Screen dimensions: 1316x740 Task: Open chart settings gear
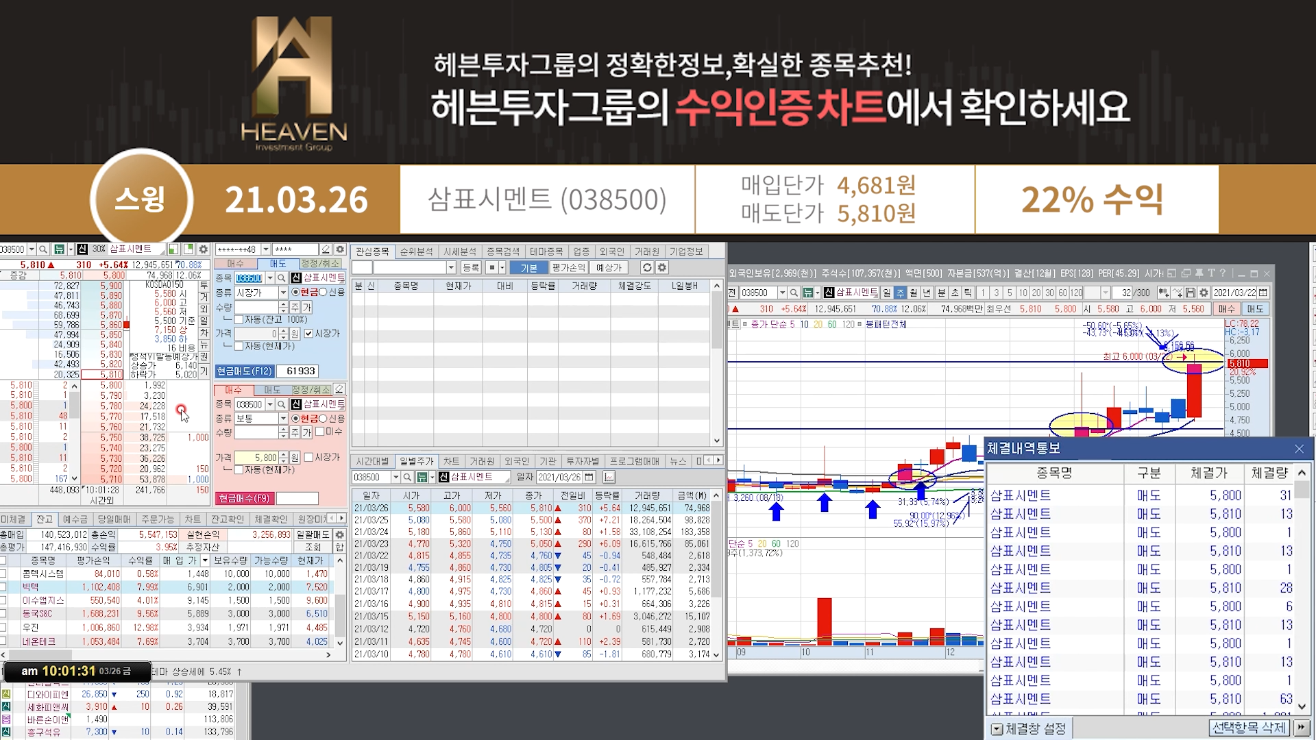[x=1204, y=293]
